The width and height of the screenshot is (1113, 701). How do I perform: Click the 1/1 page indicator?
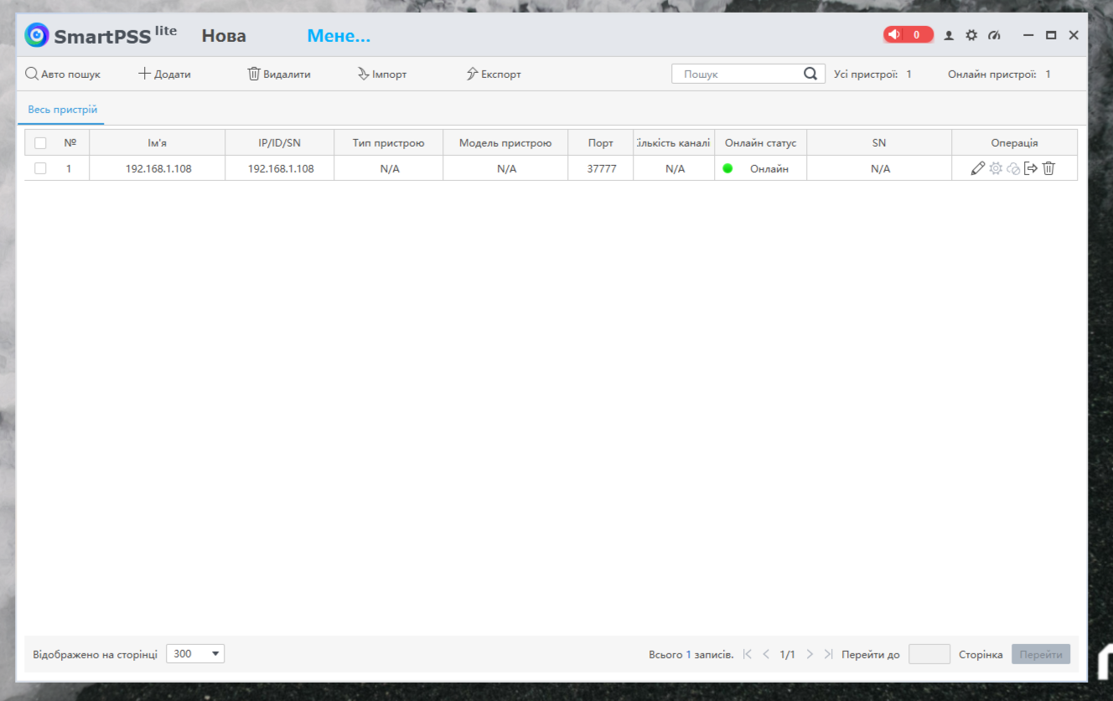tap(788, 654)
